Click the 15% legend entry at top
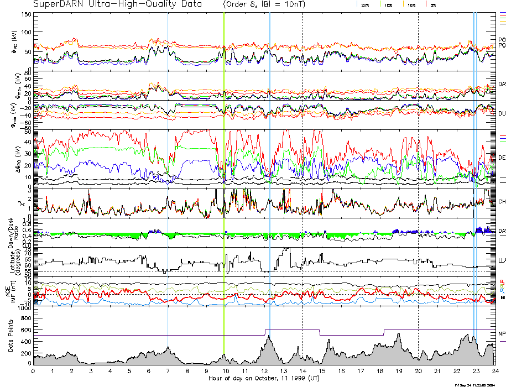 tap(388, 4)
